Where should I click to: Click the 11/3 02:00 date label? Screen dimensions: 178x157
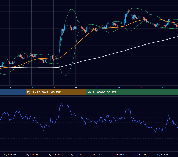click(x=141, y=154)
